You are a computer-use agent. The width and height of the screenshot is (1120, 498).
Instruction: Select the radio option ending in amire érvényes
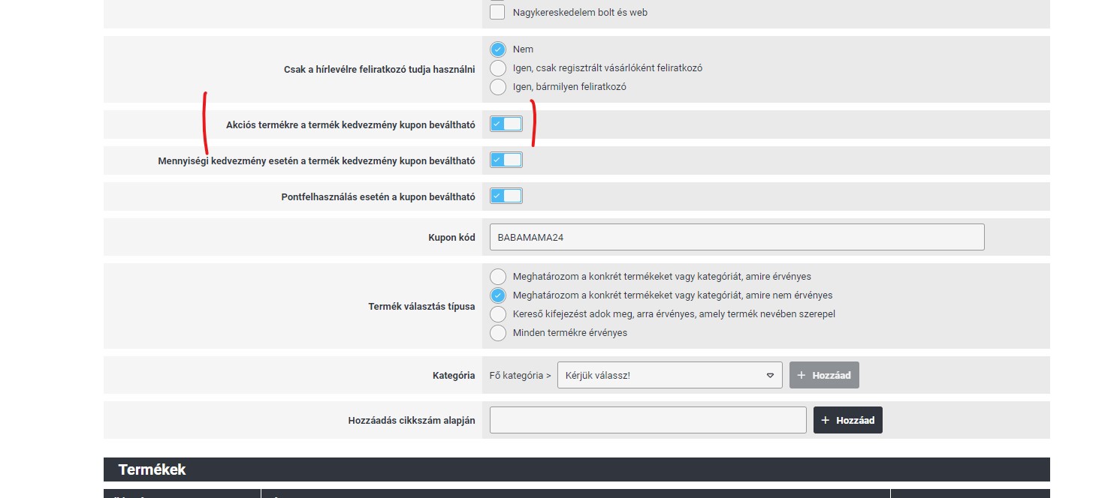coord(497,277)
